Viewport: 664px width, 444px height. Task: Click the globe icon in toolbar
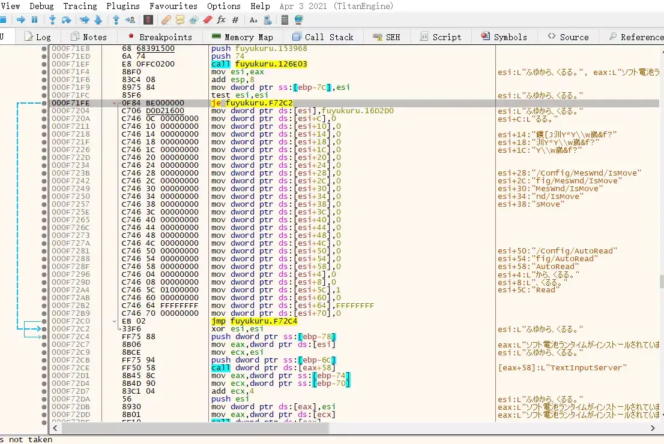[x=298, y=19]
